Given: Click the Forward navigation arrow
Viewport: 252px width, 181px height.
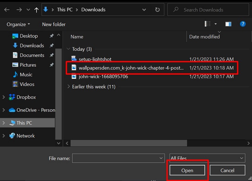Looking at the screenshot, I should tap(19, 10).
